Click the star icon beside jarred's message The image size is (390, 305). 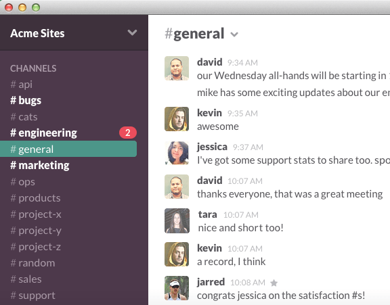pyautogui.click(x=274, y=283)
